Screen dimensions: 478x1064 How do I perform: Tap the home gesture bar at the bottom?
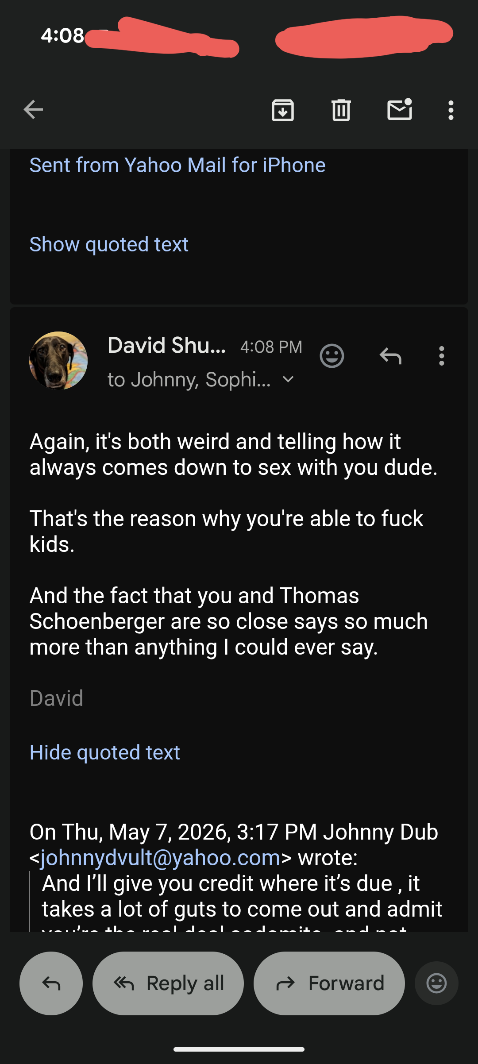239,1049
